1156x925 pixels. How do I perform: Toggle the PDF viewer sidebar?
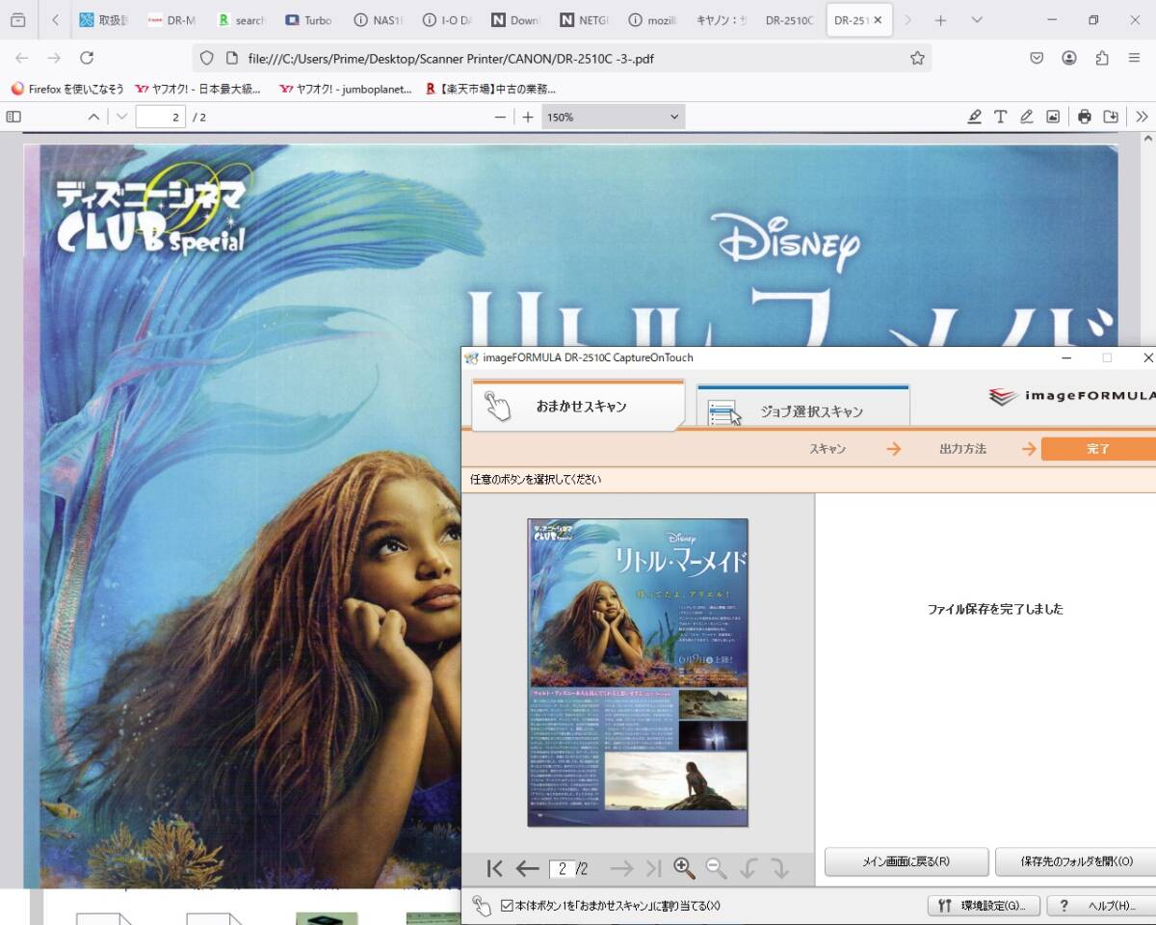tap(13, 117)
